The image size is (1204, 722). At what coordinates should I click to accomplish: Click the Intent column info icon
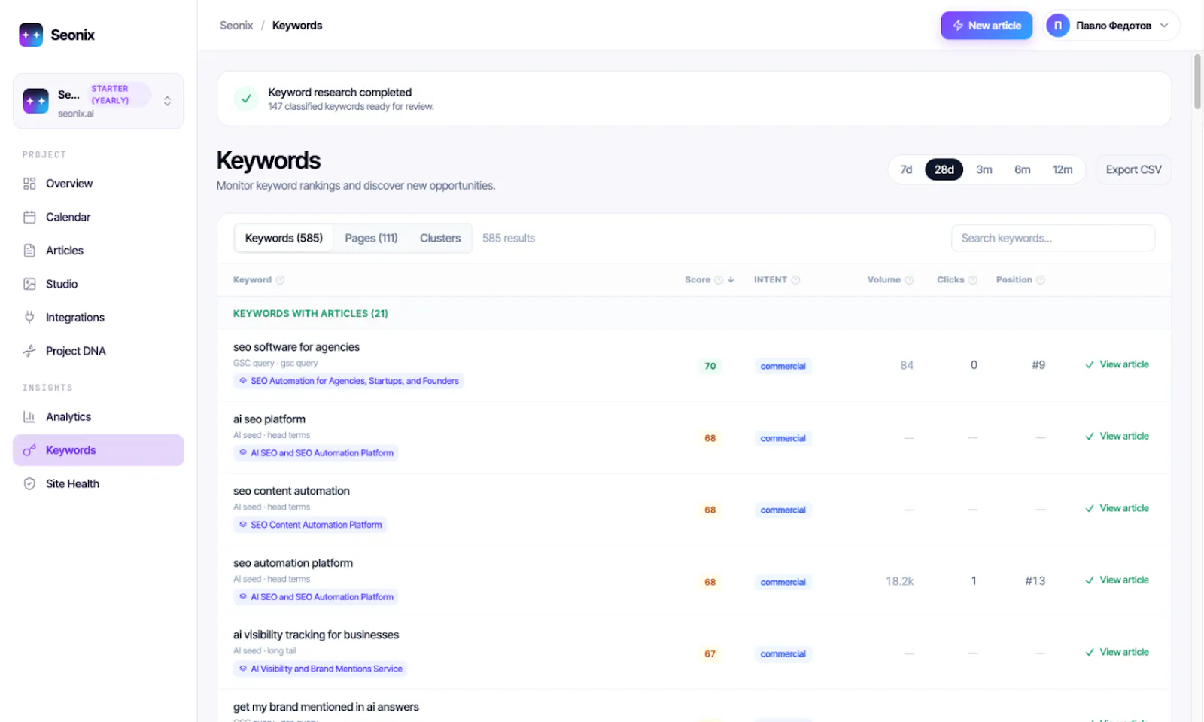pos(796,280)
